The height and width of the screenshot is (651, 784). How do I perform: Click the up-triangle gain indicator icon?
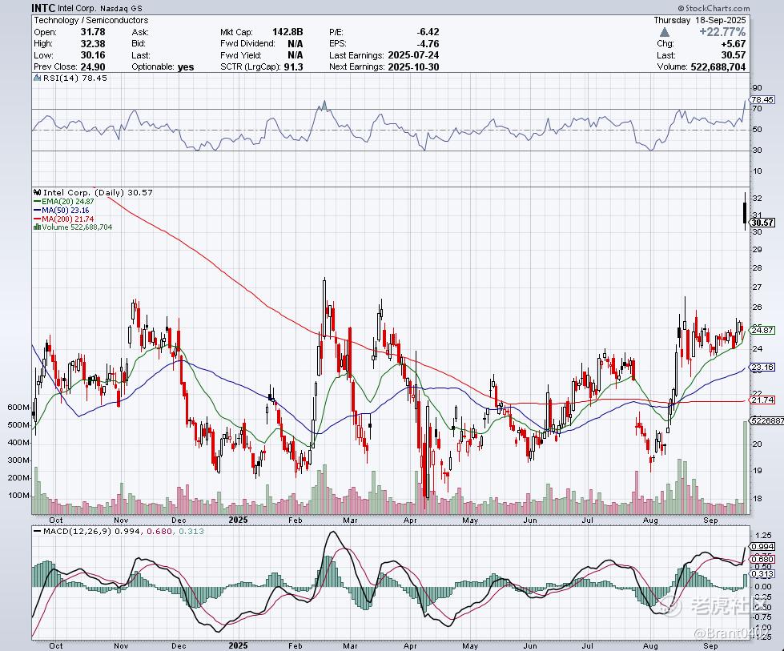point(664,33)
